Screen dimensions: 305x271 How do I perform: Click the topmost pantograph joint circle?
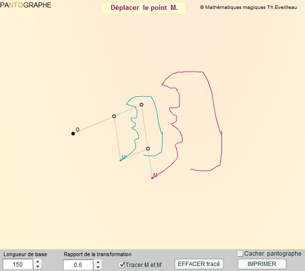[141, 105]
